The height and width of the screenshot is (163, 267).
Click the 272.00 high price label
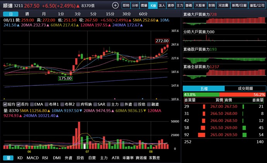162,41
